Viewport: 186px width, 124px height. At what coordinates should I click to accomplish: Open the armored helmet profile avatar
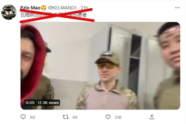pos(9,12)
